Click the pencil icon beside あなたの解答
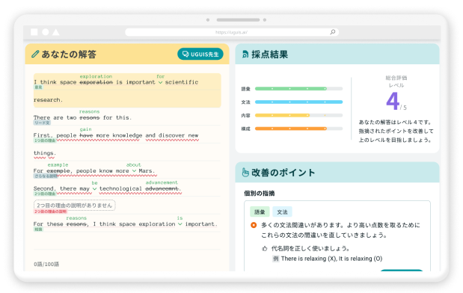463x293 pixels. tap(35, 54)
